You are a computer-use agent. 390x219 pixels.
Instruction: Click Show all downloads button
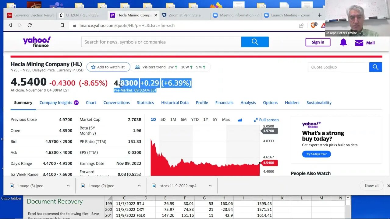[x=371, y=186]
